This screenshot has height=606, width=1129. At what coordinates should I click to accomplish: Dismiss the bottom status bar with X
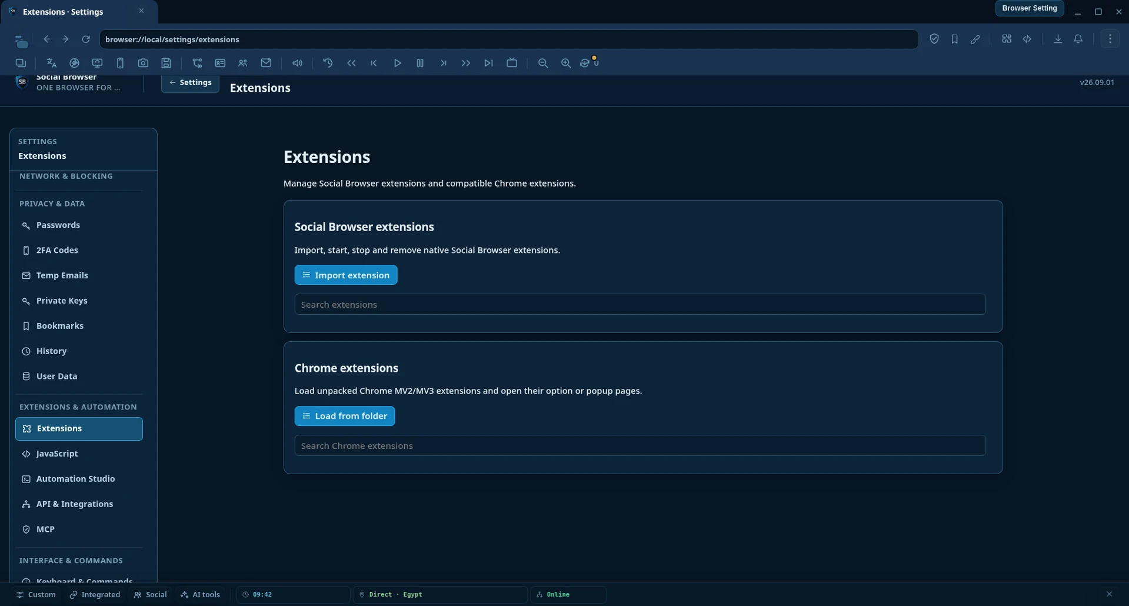tap(1109, 594)
